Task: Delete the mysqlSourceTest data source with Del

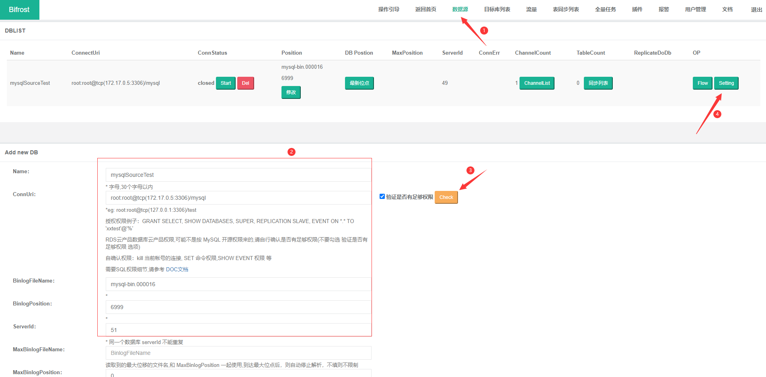Action: tap(245, 83)
